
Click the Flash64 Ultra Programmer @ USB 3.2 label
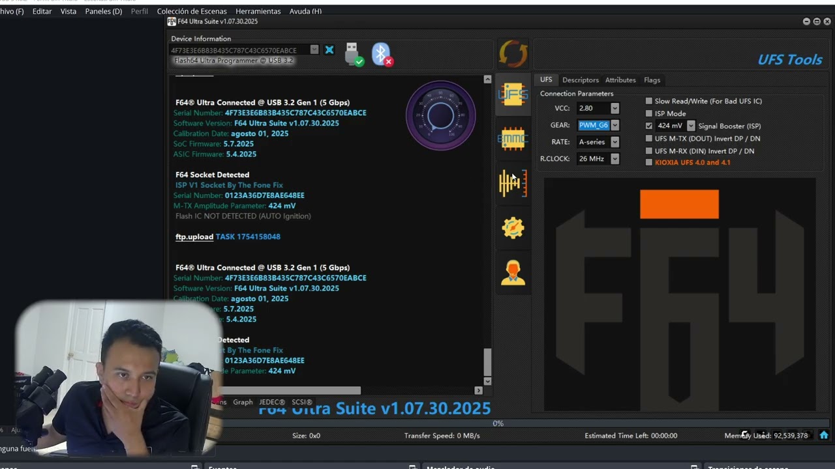point(234,61)
